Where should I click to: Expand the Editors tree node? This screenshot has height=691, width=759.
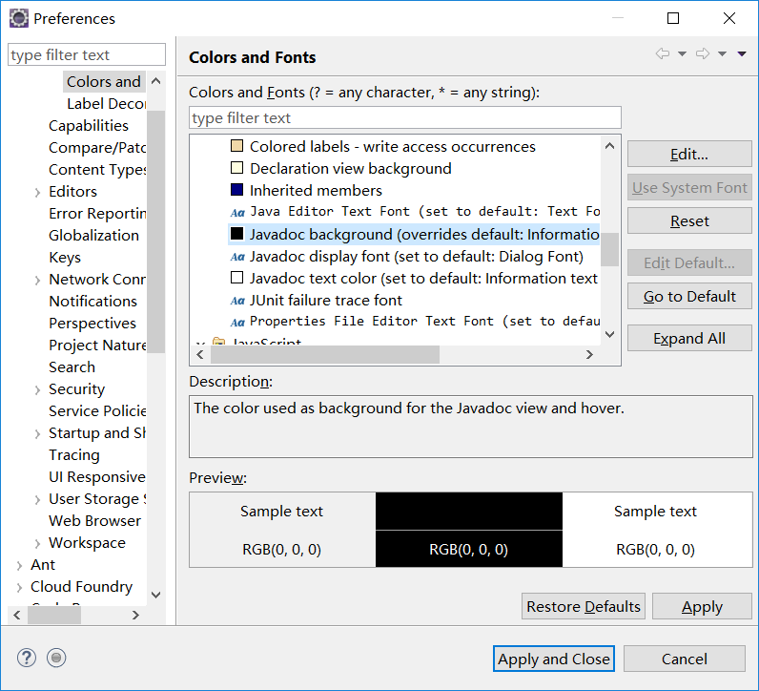click(x=37, y=193)
